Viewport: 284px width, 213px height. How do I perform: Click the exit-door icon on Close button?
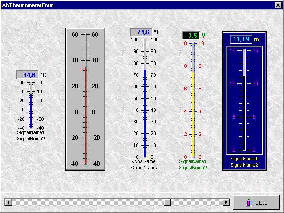tap(250, 203)
